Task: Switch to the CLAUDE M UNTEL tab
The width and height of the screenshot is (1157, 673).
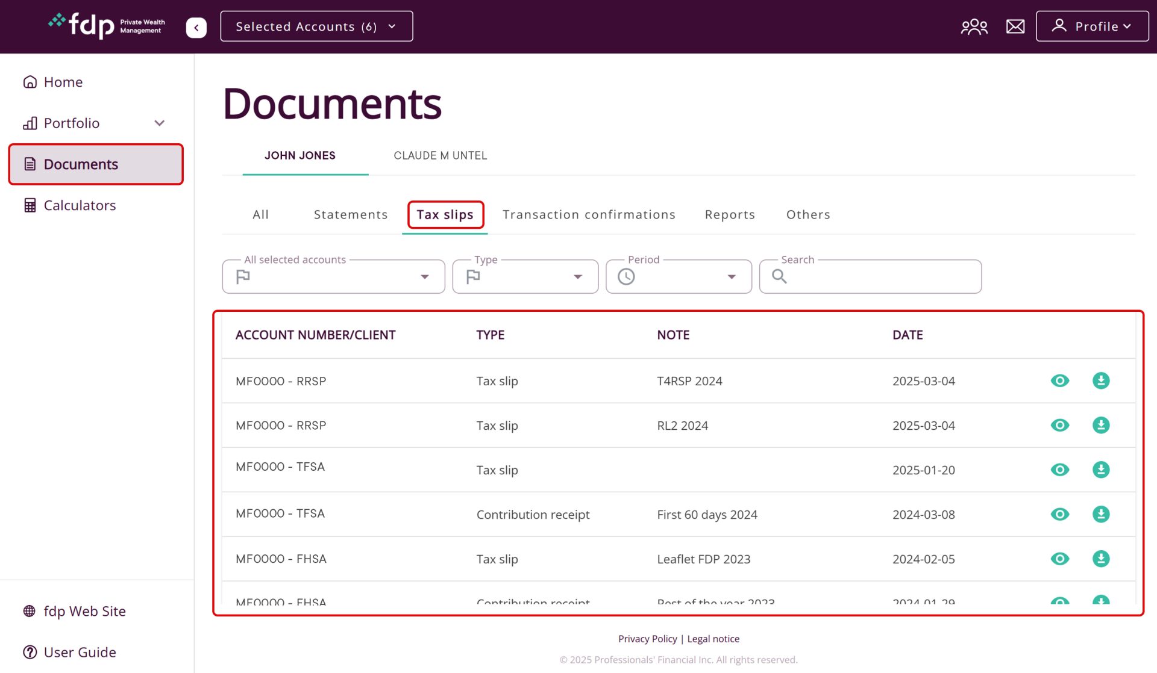Action: (440, 155)
